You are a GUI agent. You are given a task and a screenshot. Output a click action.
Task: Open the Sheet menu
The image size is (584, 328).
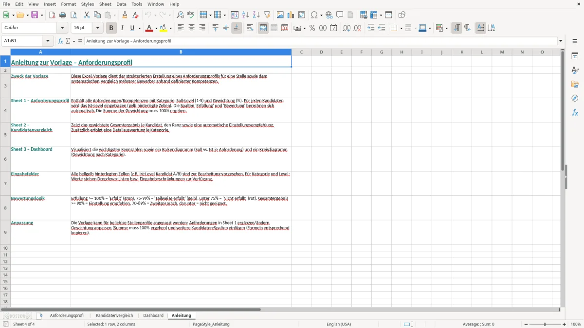[x=105, y=4]
